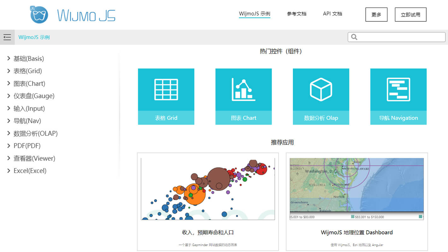
Task: Expand the 数据分析(OLAP) sidebar section
Action: (x=9, y=133)
